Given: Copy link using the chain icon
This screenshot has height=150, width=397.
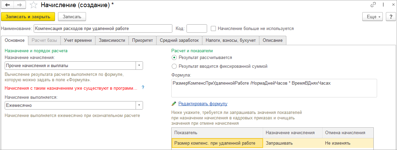Looking at the screenshot, I should pyautogui.click(x=373, y=5).
